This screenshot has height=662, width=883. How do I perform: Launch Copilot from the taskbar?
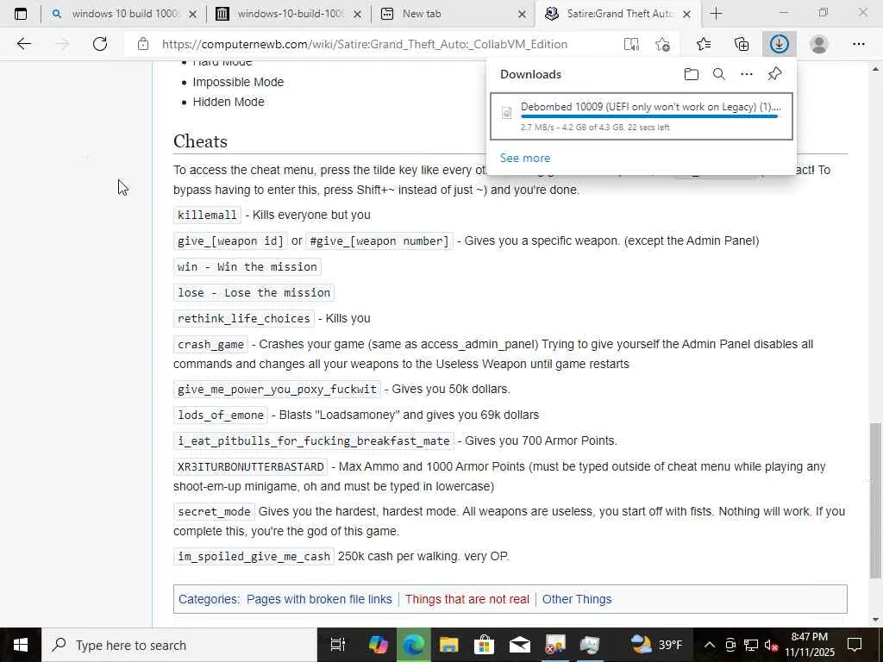(x=378, y=645)
